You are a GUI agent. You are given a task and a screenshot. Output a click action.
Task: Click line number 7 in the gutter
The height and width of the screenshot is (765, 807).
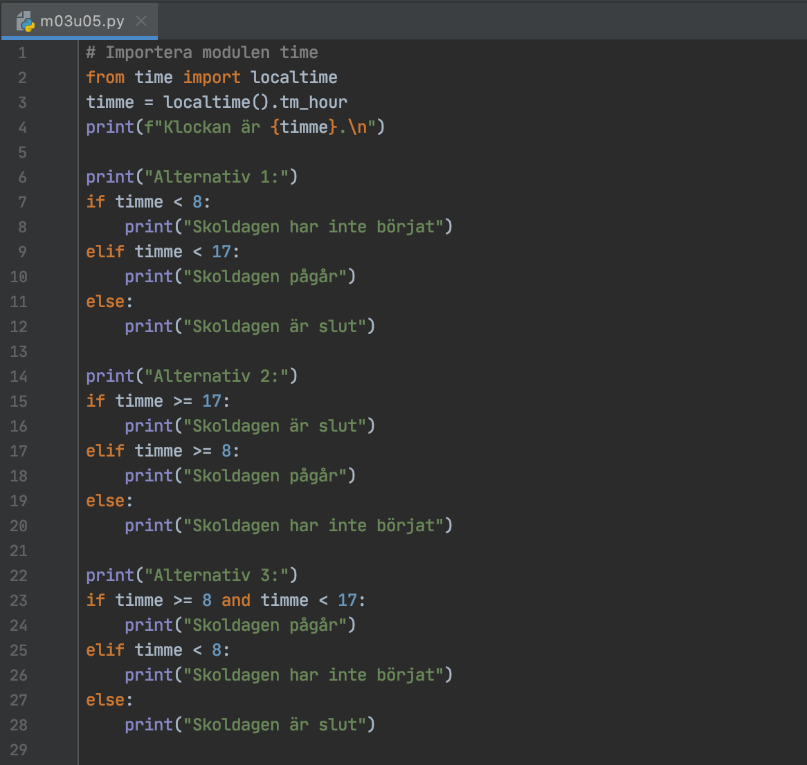point(22,202)
